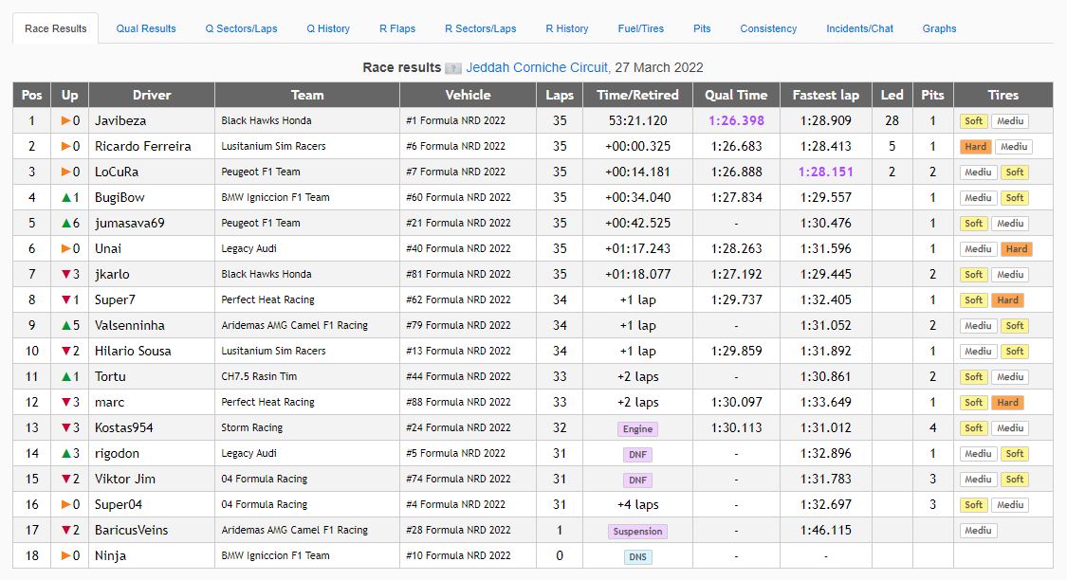
Task: Click the track icon beside Jeddah Corniche Circuit
Action: point(453,68)
